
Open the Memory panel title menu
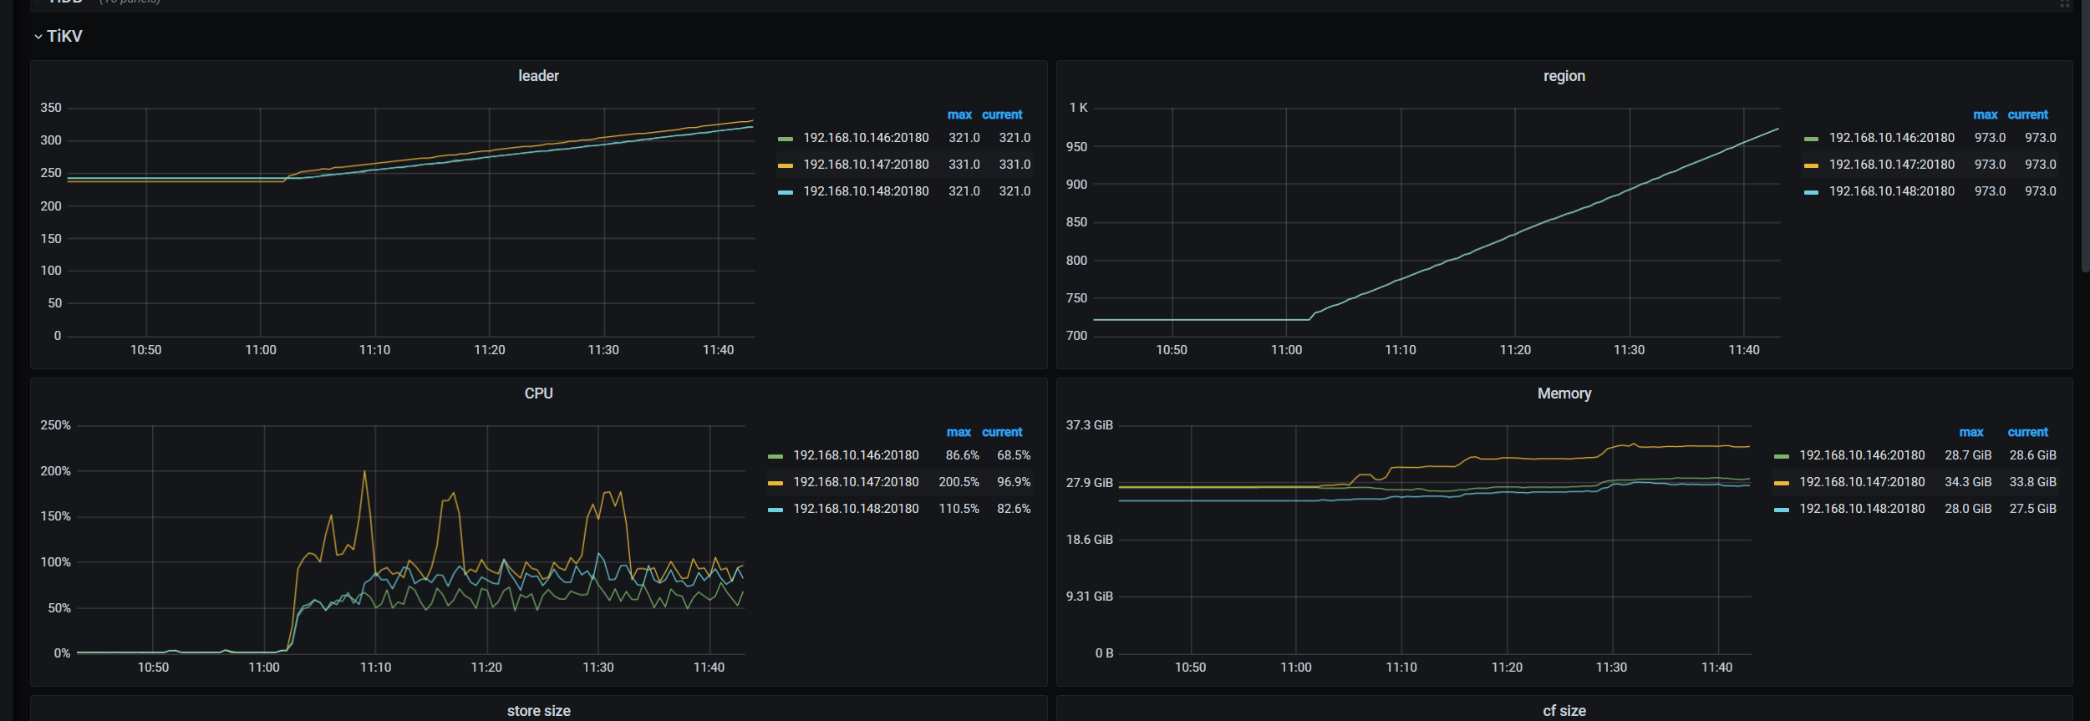pyautogui.click(x=1564, y=394)
